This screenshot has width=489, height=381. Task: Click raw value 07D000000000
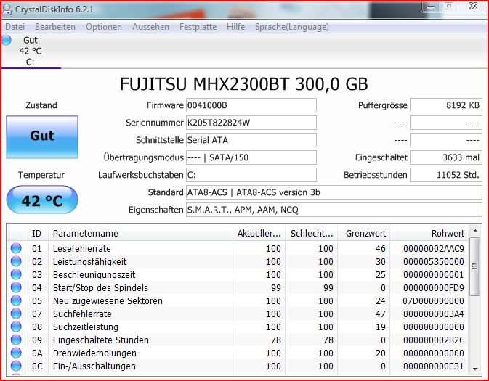[434, 300]
